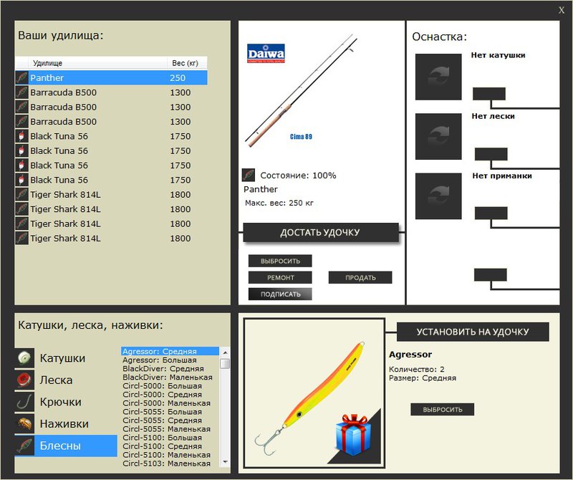Select BlackDiver: Маленькая lure
Image resolution: width=573 pixels, height=480 pixels.
point(170,378)
